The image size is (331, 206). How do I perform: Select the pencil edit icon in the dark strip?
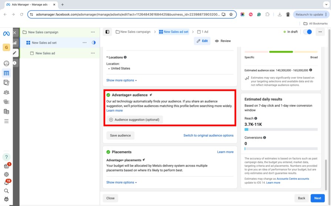click(x=15, y=53)
